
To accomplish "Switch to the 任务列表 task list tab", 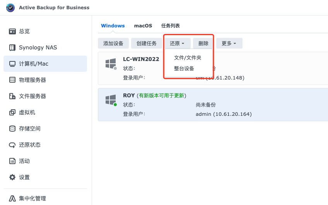I will pyautogui.click(x=171, y=26).
